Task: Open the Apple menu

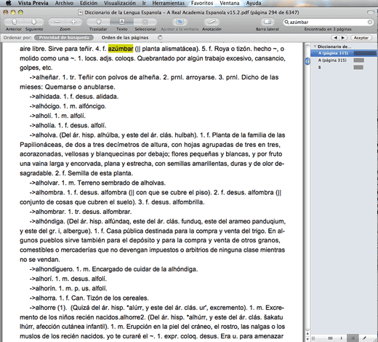Action: click(9, 3)
